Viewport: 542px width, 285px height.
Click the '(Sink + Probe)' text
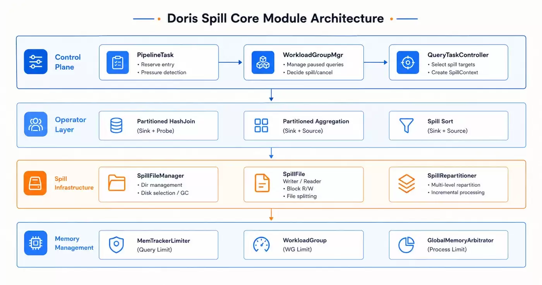pos(156,131)
